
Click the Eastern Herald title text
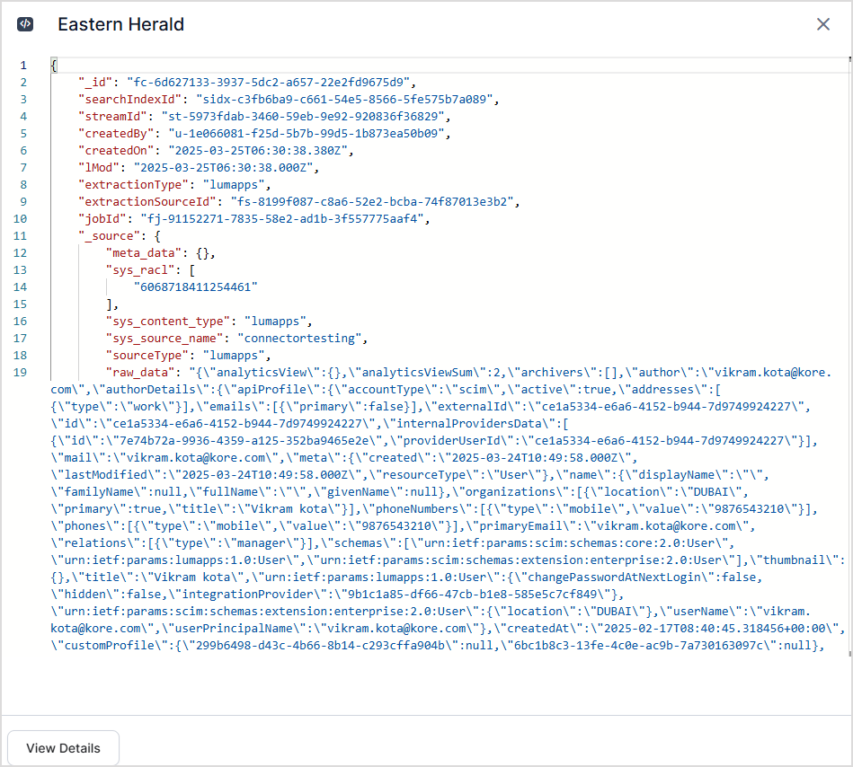tap(120, 24)
